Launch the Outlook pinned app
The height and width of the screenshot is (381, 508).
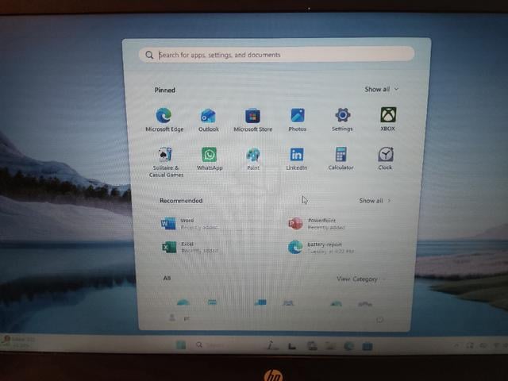pos(208,120)
